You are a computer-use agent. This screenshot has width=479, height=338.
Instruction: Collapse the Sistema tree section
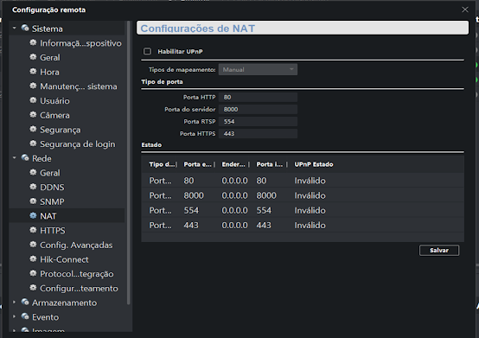click(x=15, y=28)
